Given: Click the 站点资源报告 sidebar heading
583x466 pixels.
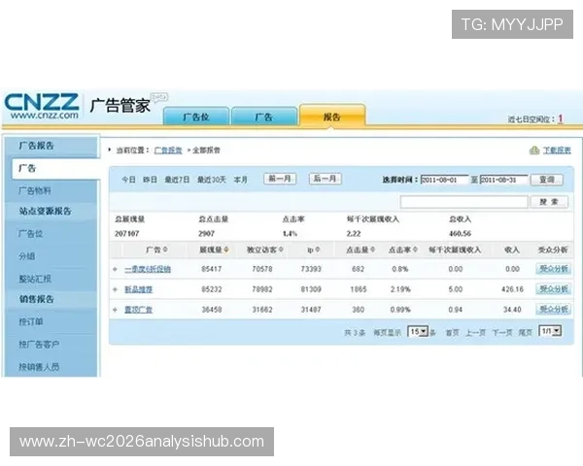Looking at the screenshot, I should click(x=45, y=212).
